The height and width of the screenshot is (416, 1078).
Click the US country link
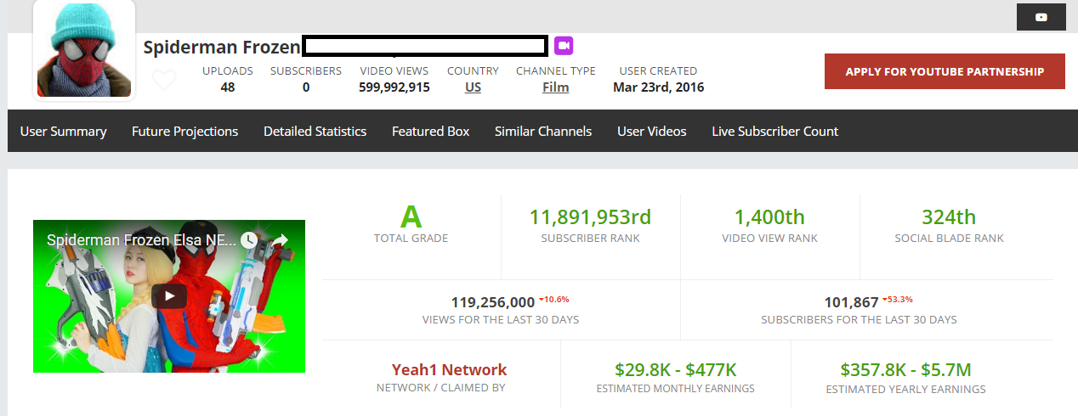click(x=473, y=87)
